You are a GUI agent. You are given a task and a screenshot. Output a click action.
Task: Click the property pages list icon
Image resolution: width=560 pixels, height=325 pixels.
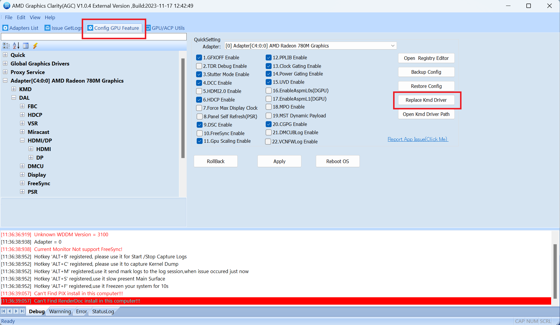[x=26, y=46]
